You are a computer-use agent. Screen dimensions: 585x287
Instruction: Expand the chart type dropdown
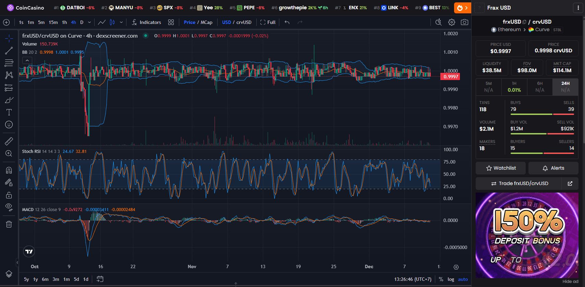[x=121, y=22]
